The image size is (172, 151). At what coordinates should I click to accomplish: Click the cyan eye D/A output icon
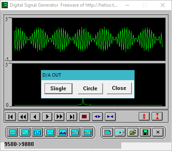pyautogui.click(x=120, y=132)
